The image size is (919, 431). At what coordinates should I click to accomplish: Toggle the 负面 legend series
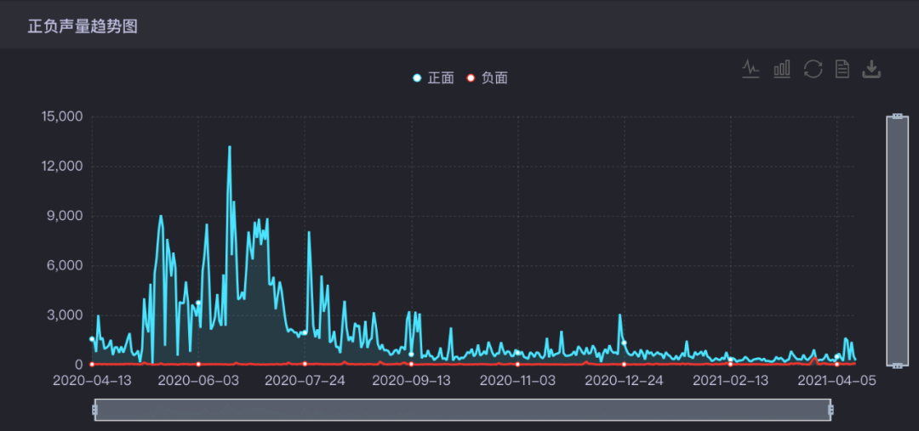pos(487,78)
